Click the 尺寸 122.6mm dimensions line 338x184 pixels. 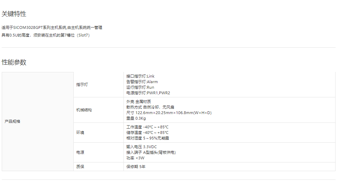(x=169, y=113)
